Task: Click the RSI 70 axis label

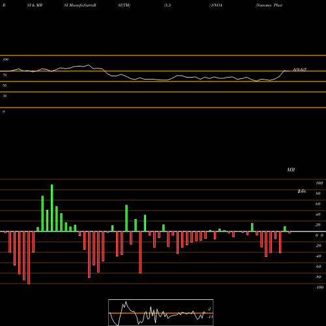Action: coord(5,75)
